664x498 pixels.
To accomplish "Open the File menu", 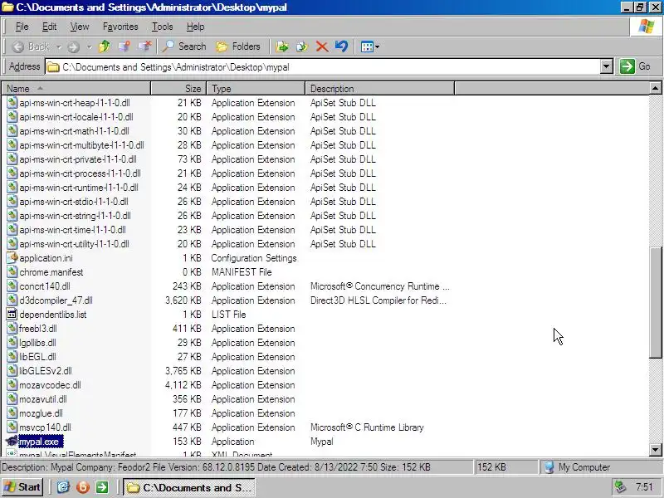I will (x=22, y=27).
